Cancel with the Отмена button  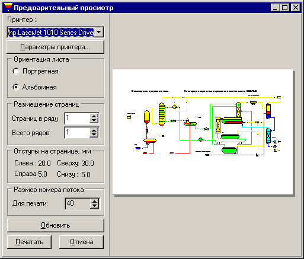81,242
